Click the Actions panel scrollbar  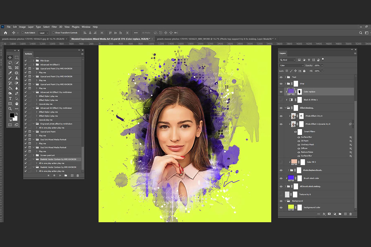[83, 158]
